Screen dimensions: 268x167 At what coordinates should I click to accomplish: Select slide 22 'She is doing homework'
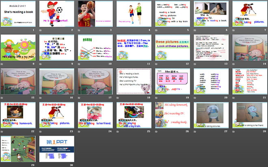pos(18,115)
